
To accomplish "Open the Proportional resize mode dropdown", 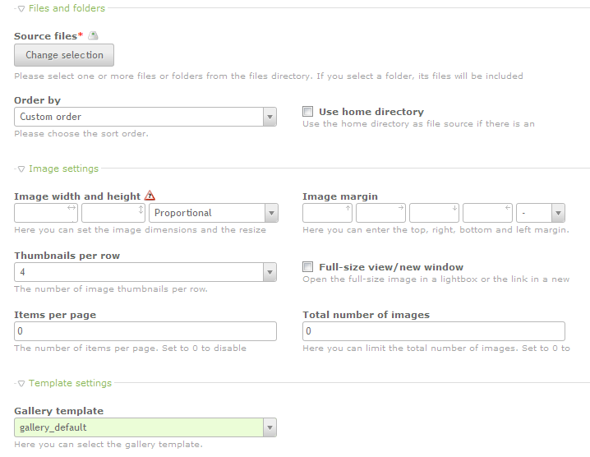I will click(x=213, y=213).
